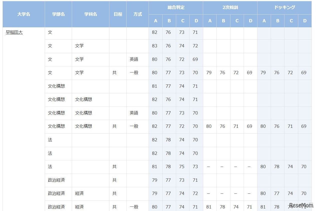
Task: Select the B header under 2次傾斜
Action: (x=223, y=21)
